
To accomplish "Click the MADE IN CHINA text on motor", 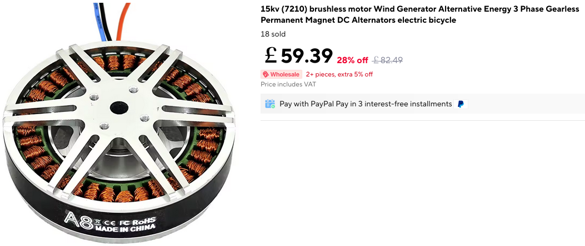I will click(124, 227).
